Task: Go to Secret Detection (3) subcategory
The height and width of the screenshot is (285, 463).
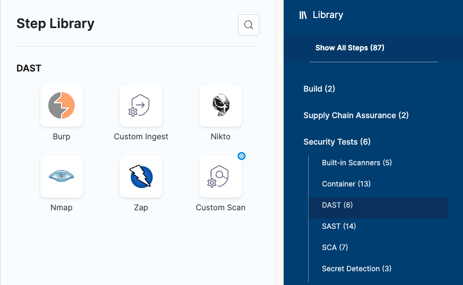Action: click(x=356, y=269)
